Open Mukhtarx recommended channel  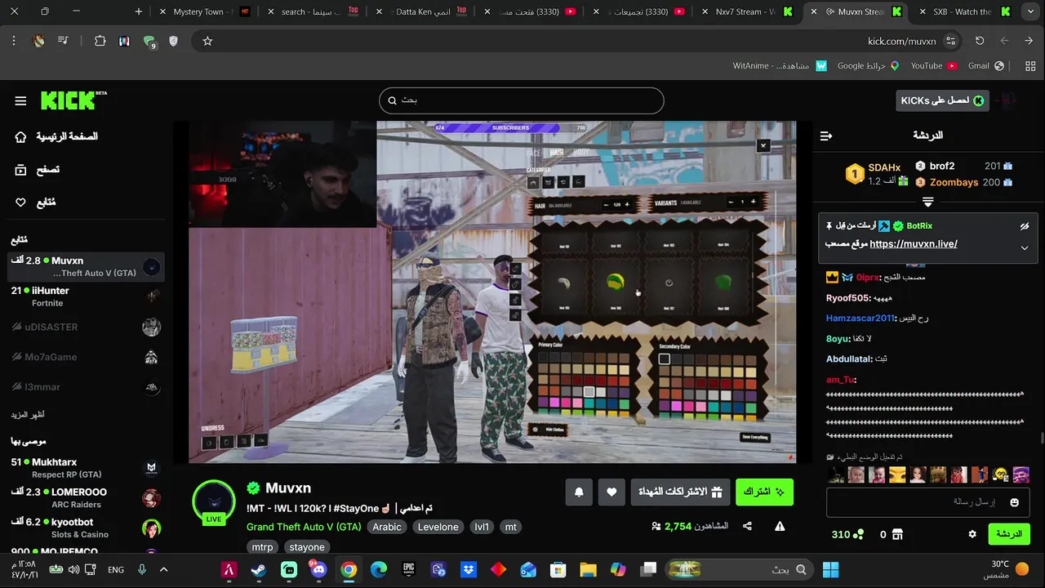[86, 468]
